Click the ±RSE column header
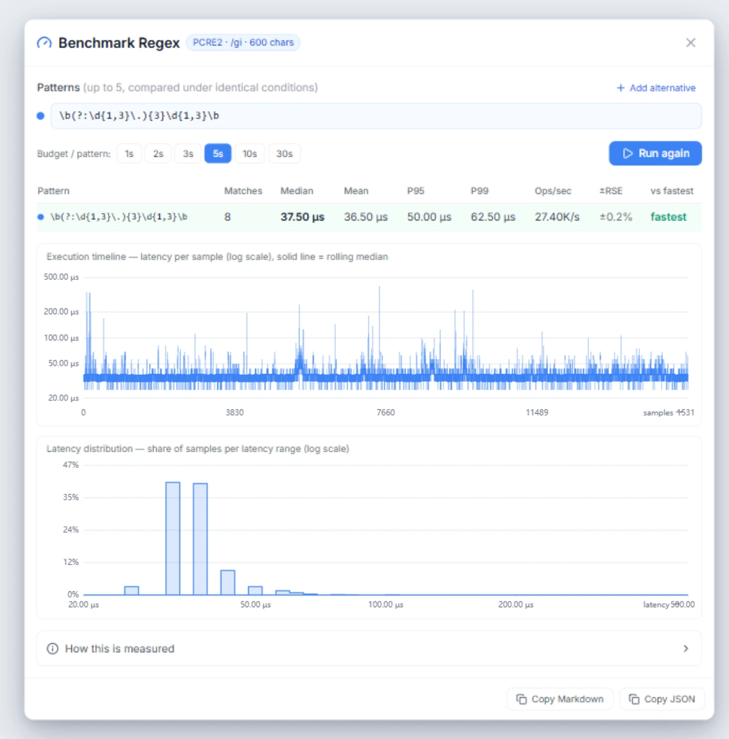The width and height of the screenshot is (729, 739). click(x=611, y=191)
